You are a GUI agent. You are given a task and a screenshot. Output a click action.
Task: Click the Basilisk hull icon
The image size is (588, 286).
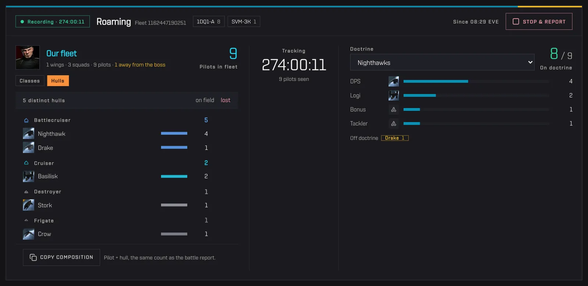click(29, 176)
